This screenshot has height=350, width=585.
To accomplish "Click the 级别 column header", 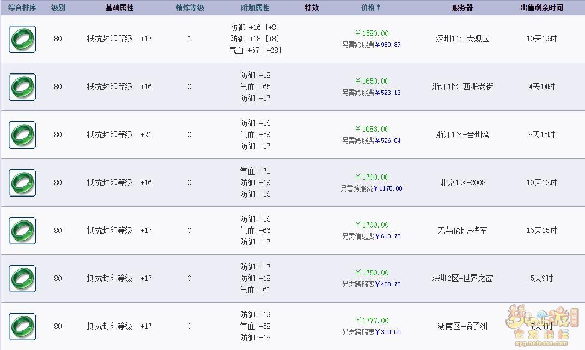I will pyautogui.click(x=58, y=8).
